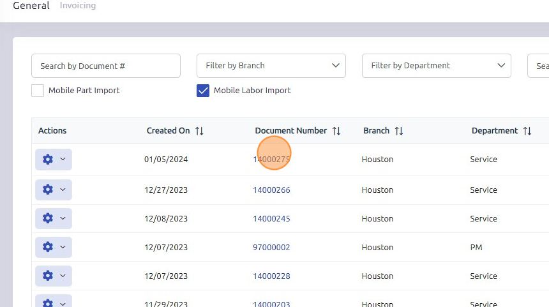Image resolution: width=549 pixels, height=307 pixels.
Task: Enable the Mobile Part Import checkbox
Action: [38, 91]
